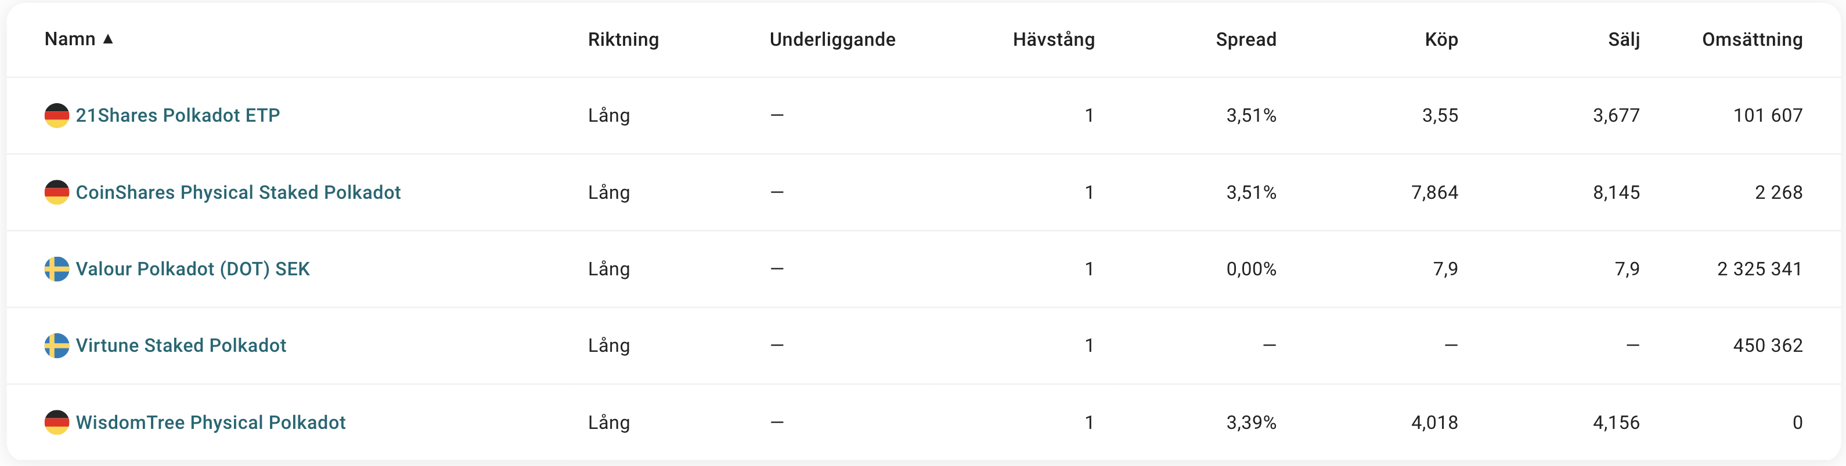
Task: Click the German flag beside CoinShares Physical Staked Polkadot
Action: click(x=57, y=192)
